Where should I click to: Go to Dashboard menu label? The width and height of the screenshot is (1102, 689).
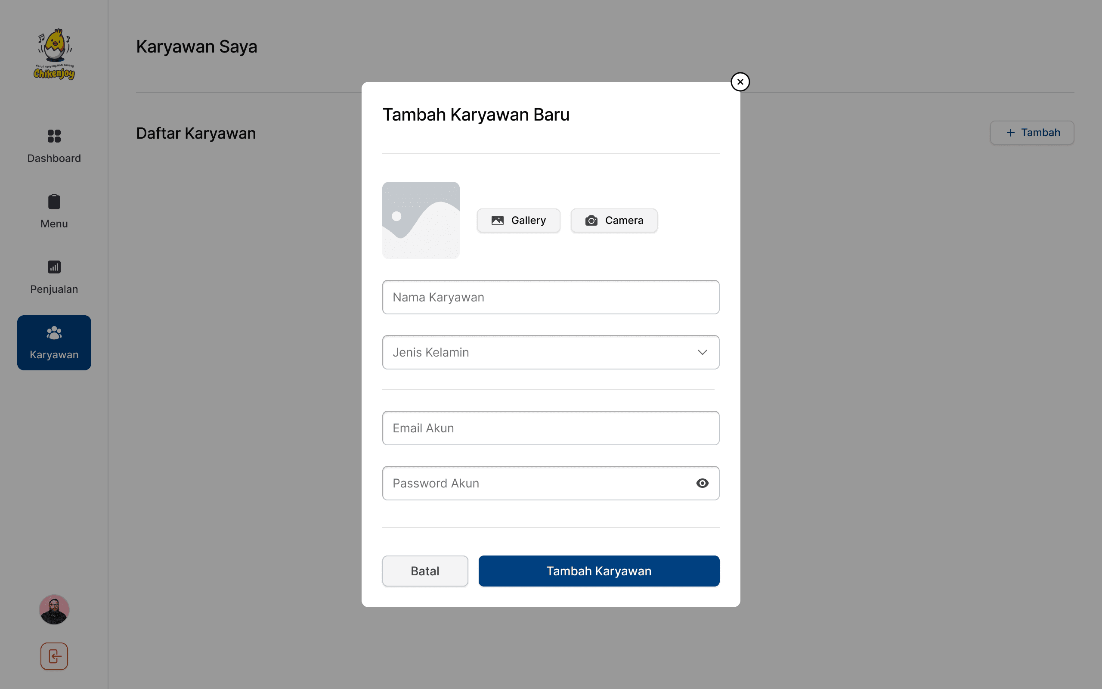tap(54, 158)
